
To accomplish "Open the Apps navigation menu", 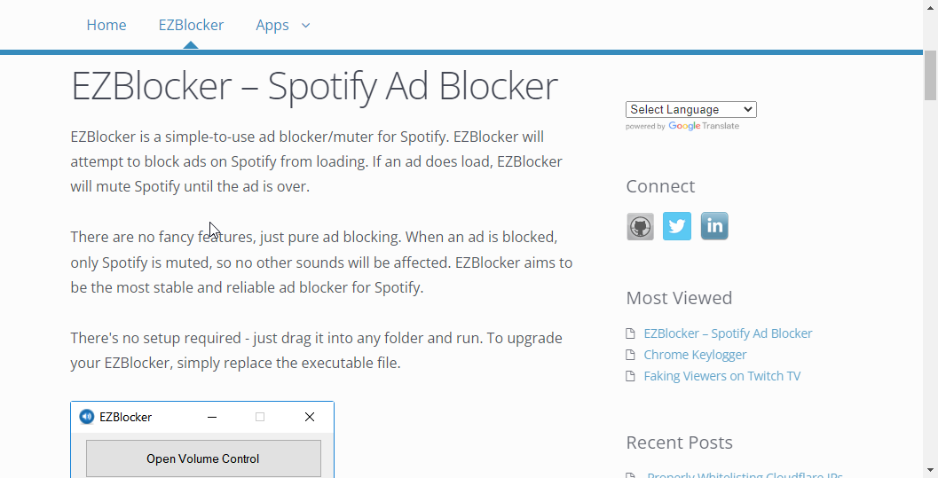I will point(272,25).
